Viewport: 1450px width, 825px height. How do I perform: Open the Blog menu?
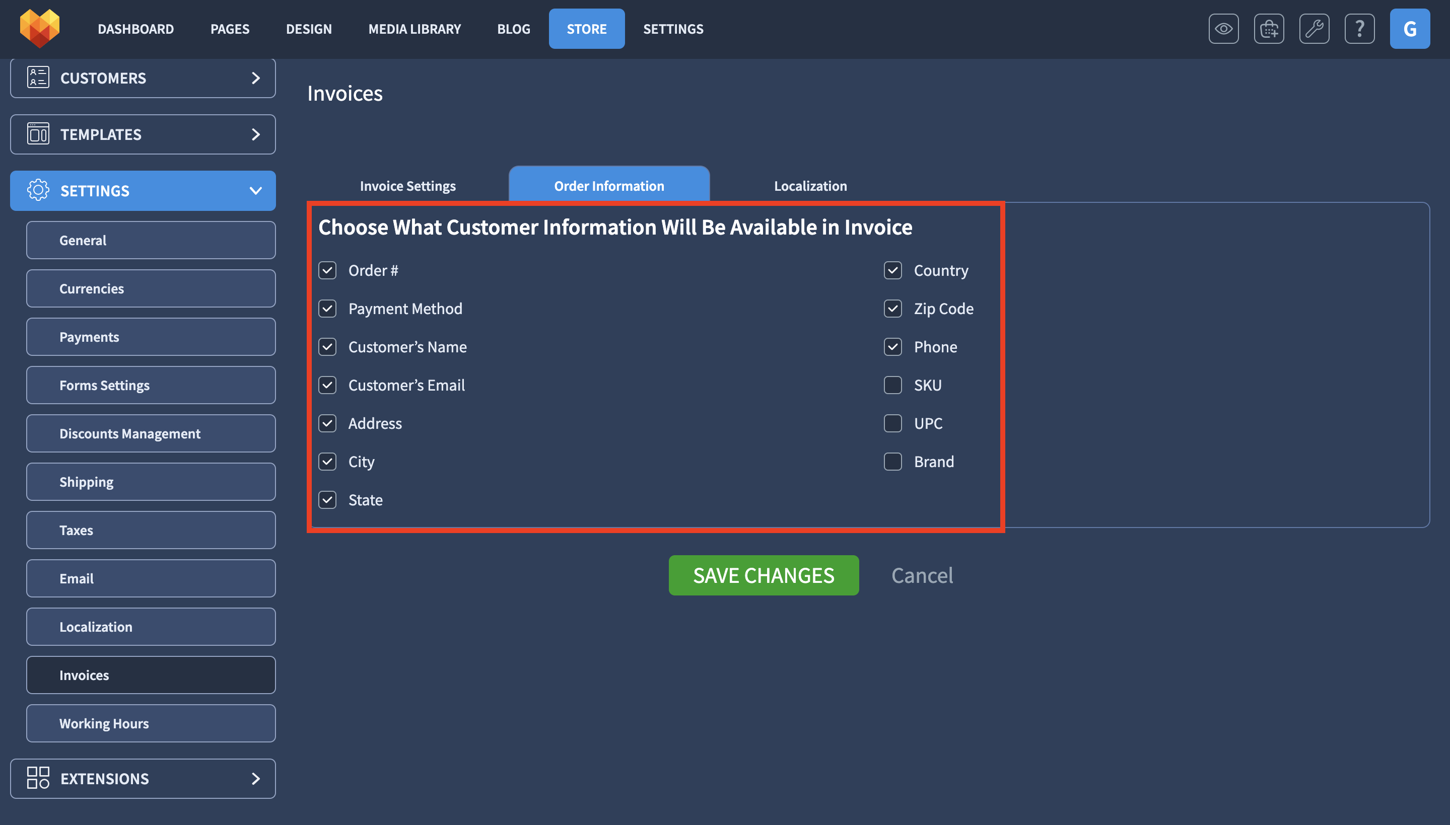pos(514,29)
